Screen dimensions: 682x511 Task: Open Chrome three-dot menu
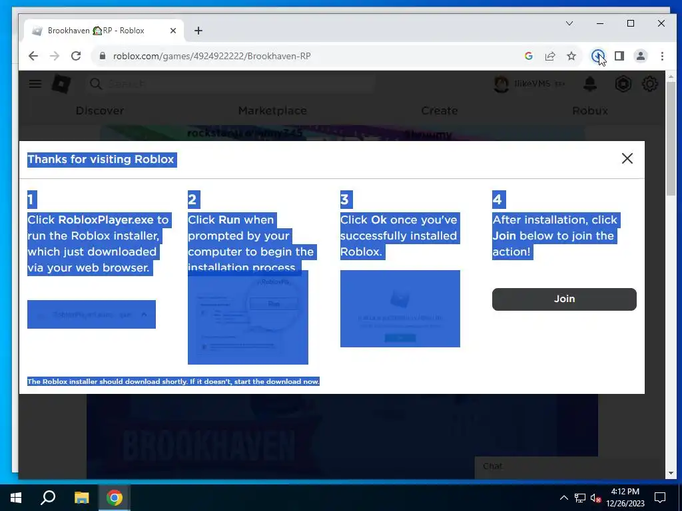tap(662, 56)
